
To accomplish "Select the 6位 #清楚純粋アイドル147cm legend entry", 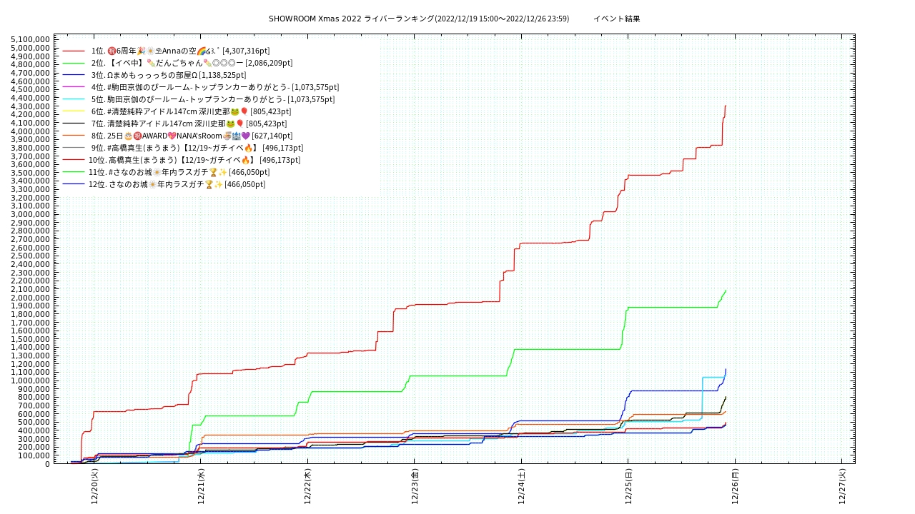I will pyautogui.click(x=192, y=112).
